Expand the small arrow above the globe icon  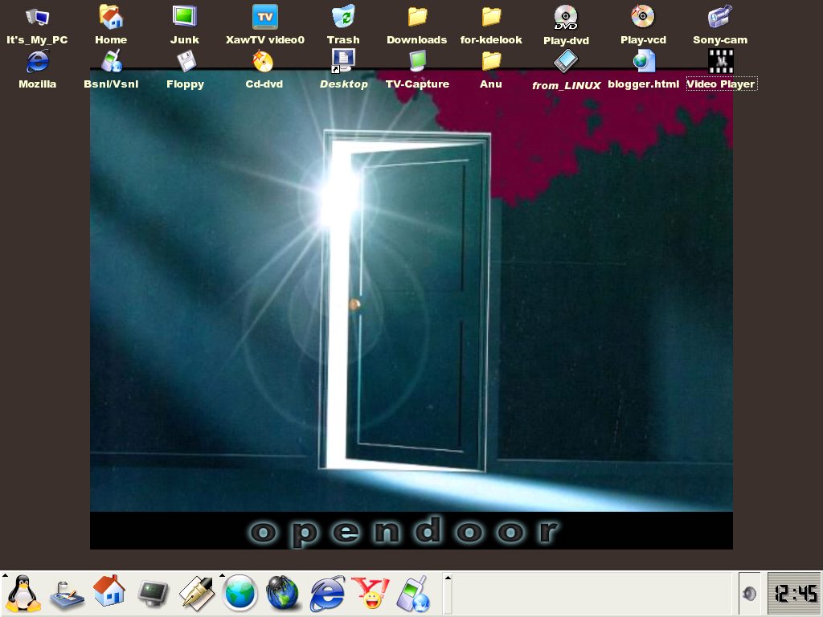click(x=222, y=576)
